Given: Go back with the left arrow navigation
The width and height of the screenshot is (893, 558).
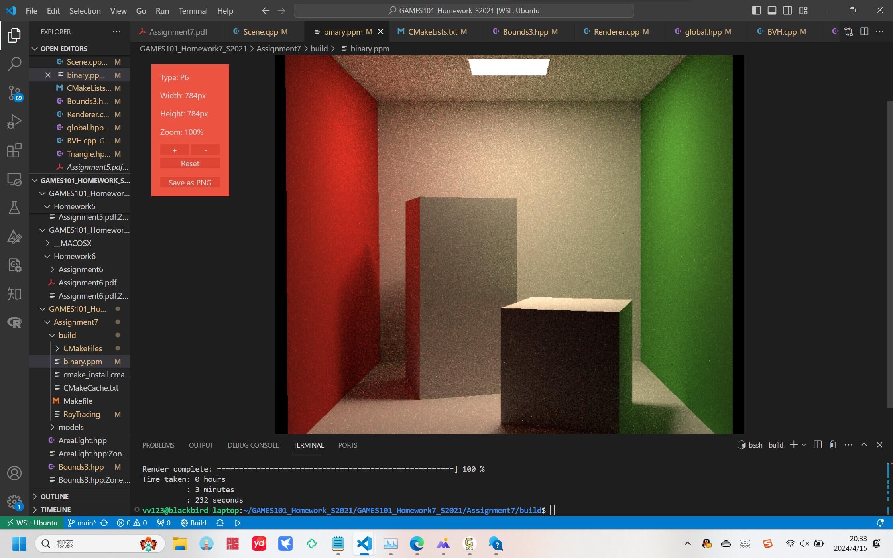Looking at the screenshot, I should tap(266, 11).
